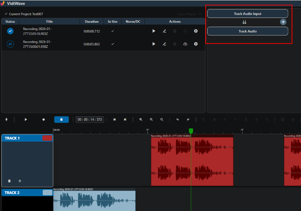Download the first recording
This screenshot has height=211, width=301.
tap(196, 31)
